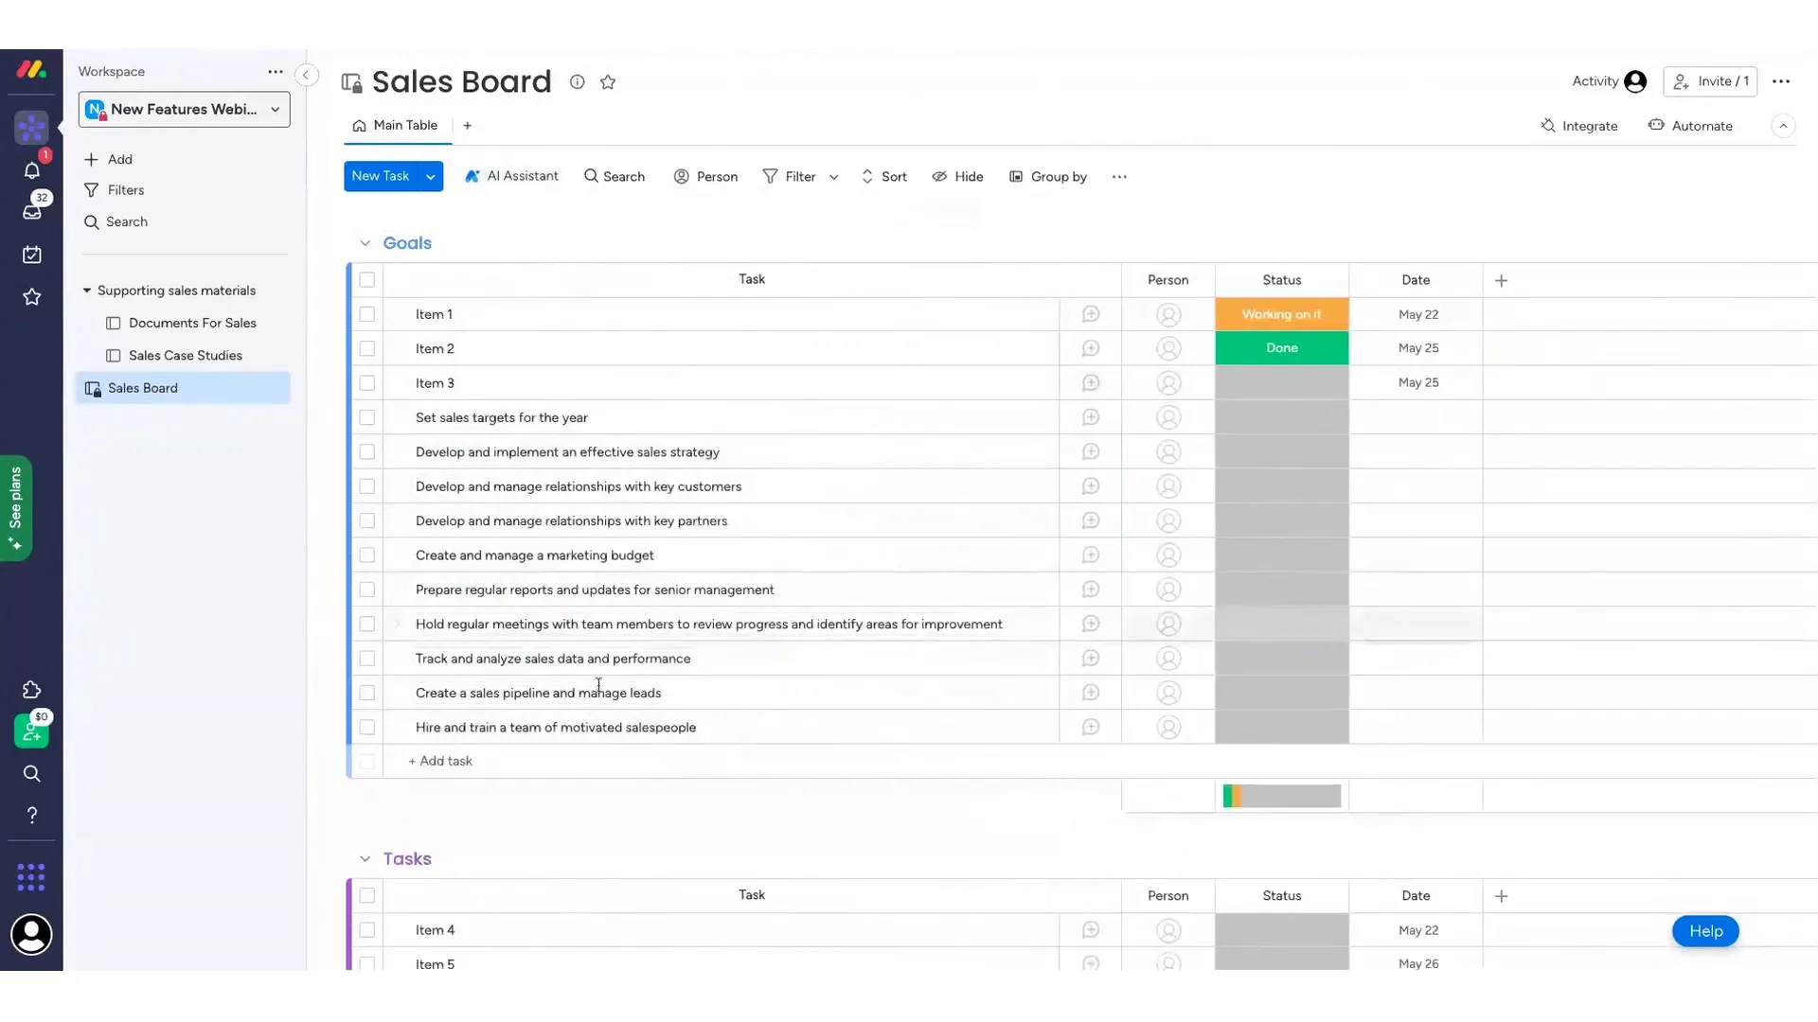Select the Set sales targets row checkbox
Image resolution: width=1818 pixels, height=1022 pixels.
point(367,417)
